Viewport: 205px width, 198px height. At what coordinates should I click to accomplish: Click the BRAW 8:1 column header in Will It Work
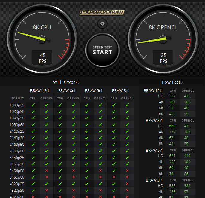[x=67, y=90]
